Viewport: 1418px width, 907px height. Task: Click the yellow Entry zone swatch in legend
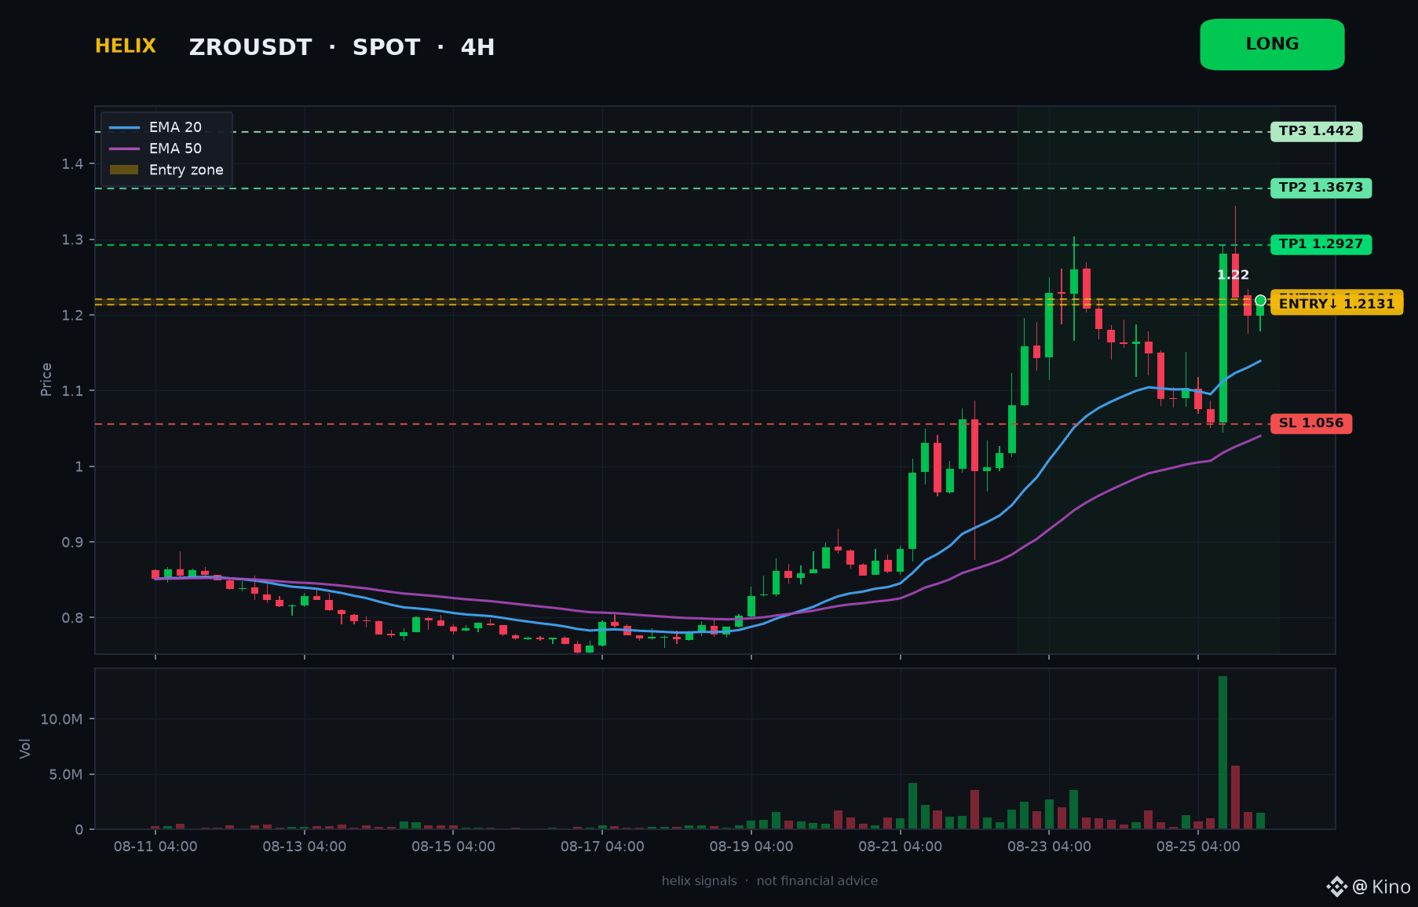[x=124, y=170]
